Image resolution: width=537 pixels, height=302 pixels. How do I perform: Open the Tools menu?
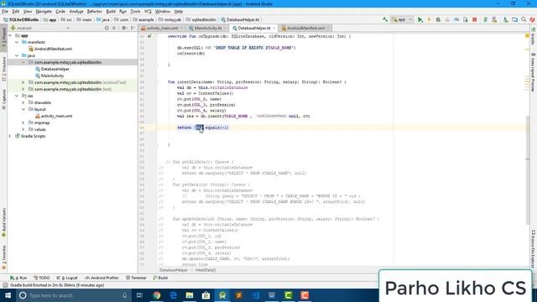135,11
